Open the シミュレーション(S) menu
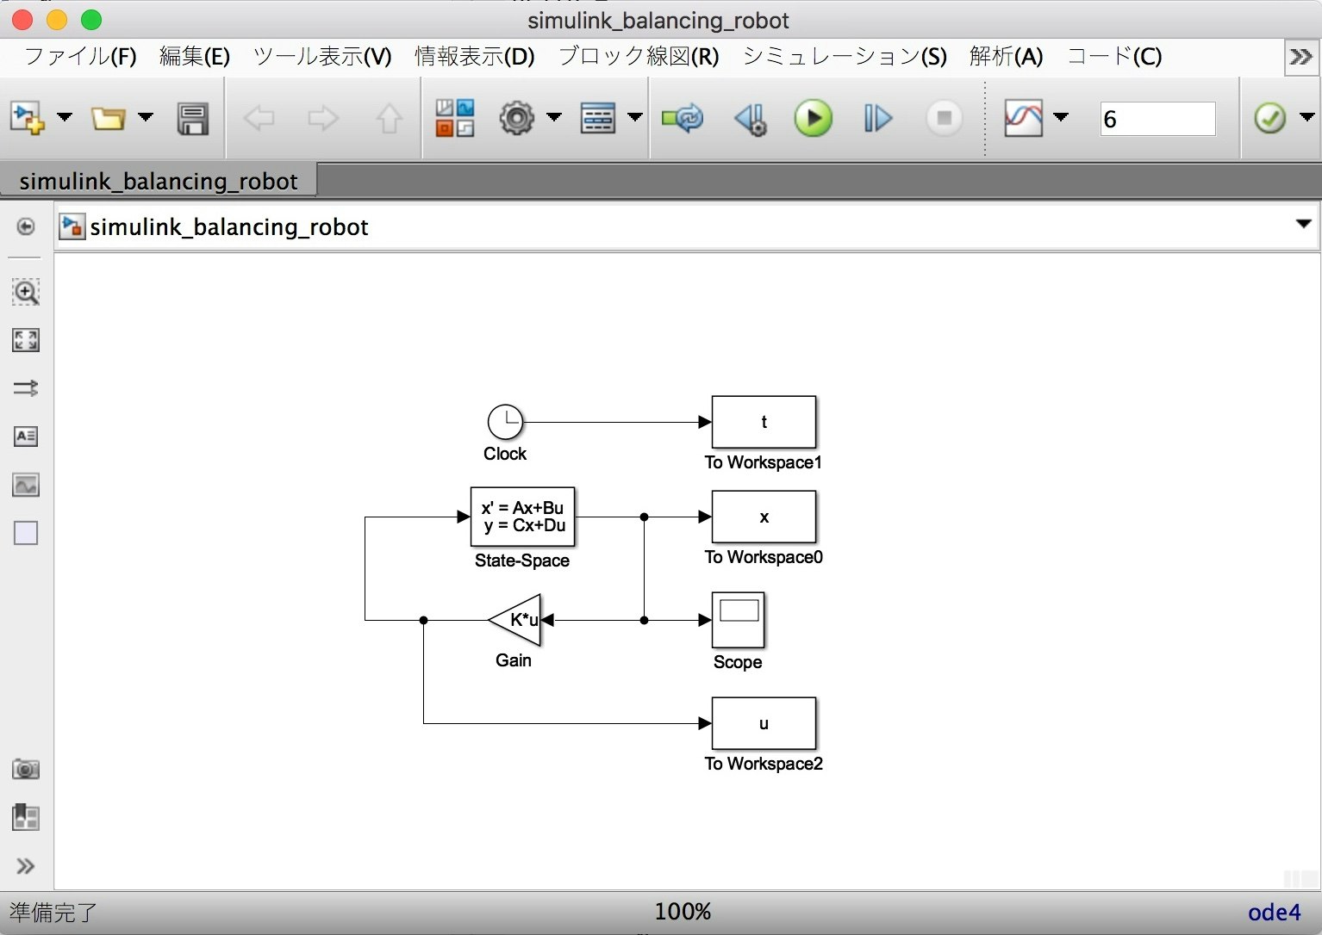1322x935 pixels. [845, 57]
